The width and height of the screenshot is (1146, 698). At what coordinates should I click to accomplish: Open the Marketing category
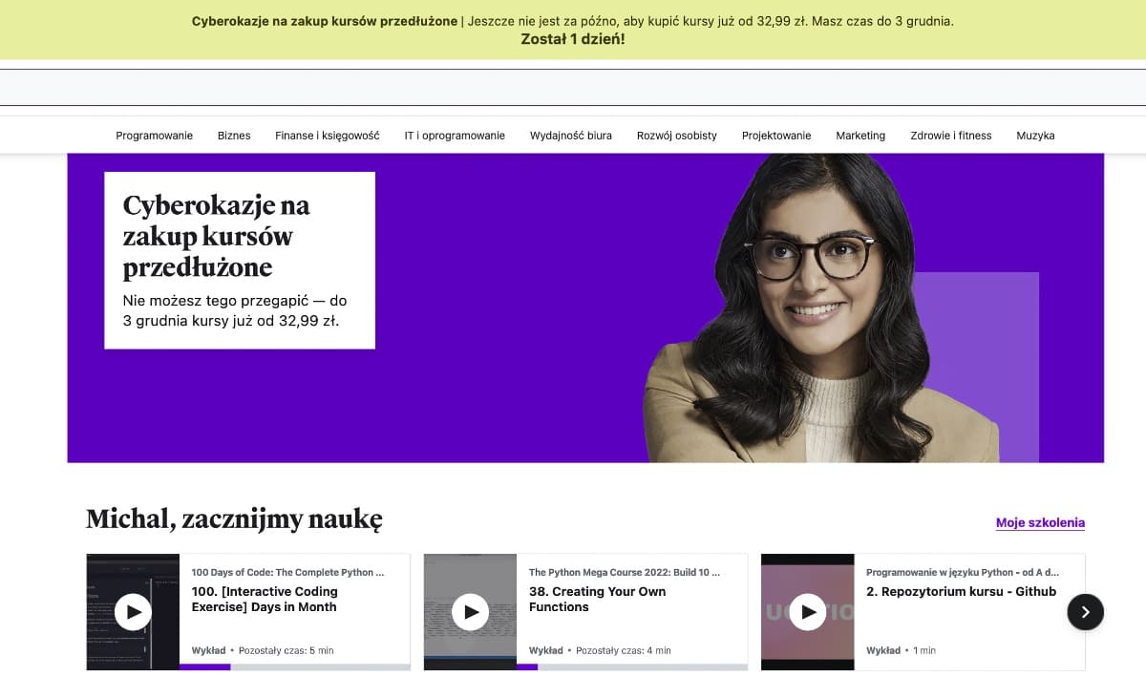coord(860,136)
